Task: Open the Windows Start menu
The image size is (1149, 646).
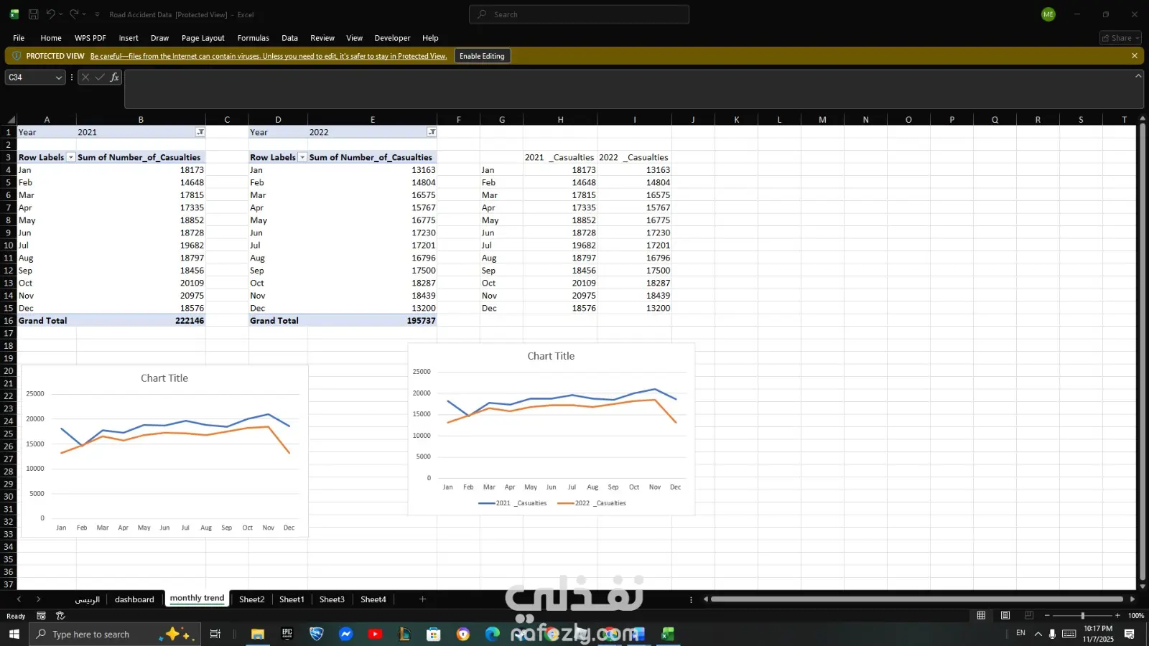Action: (x=14, y=634)
